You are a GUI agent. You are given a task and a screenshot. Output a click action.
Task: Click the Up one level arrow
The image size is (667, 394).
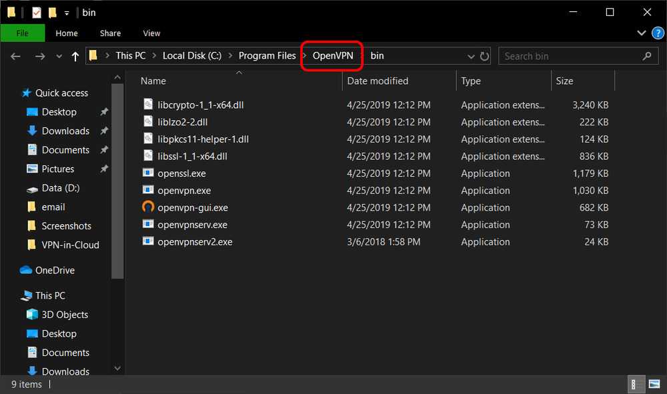coord(75,57)
